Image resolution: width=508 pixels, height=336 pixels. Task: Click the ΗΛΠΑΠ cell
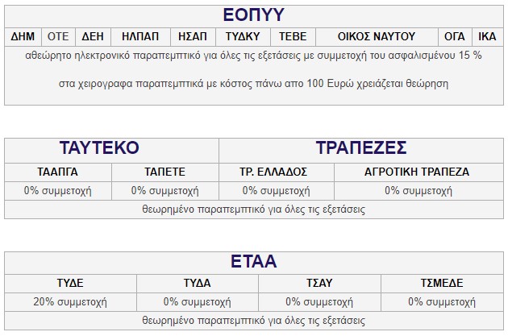(x=140, y=36)
